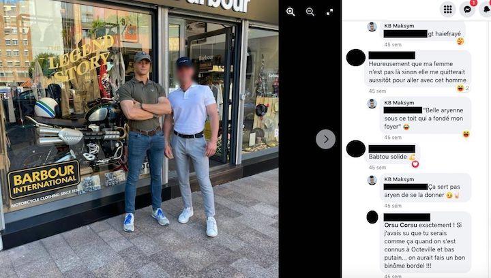Click the reaction emoji on "gt haiefrayé" comment
Viewport: 491px width, 278px height.
point(460,42)
